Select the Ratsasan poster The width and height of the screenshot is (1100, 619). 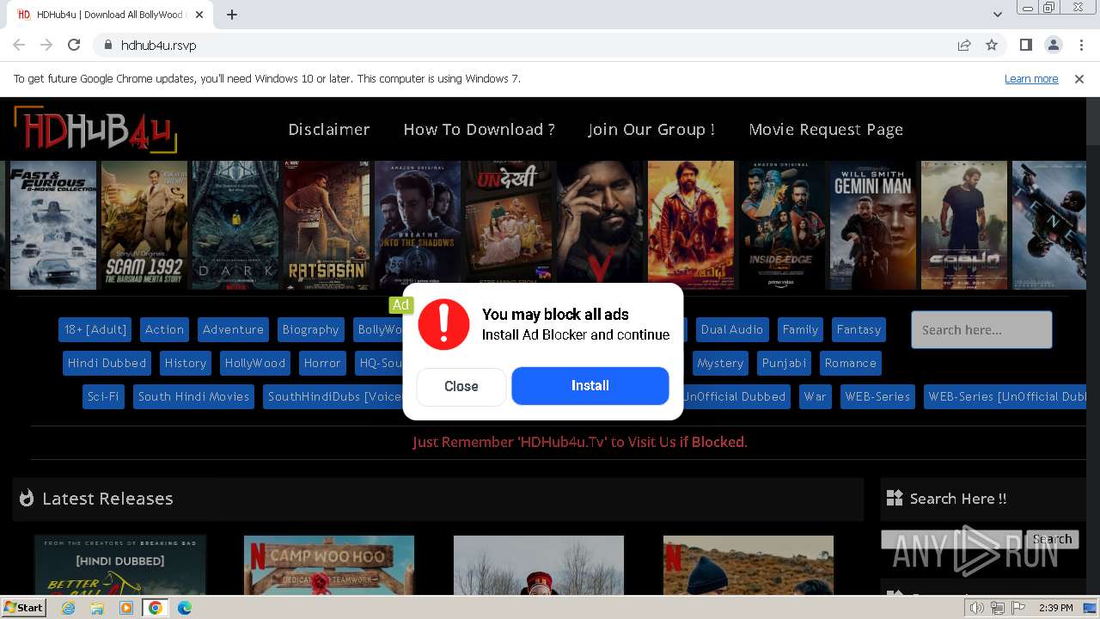coord(327,225)
